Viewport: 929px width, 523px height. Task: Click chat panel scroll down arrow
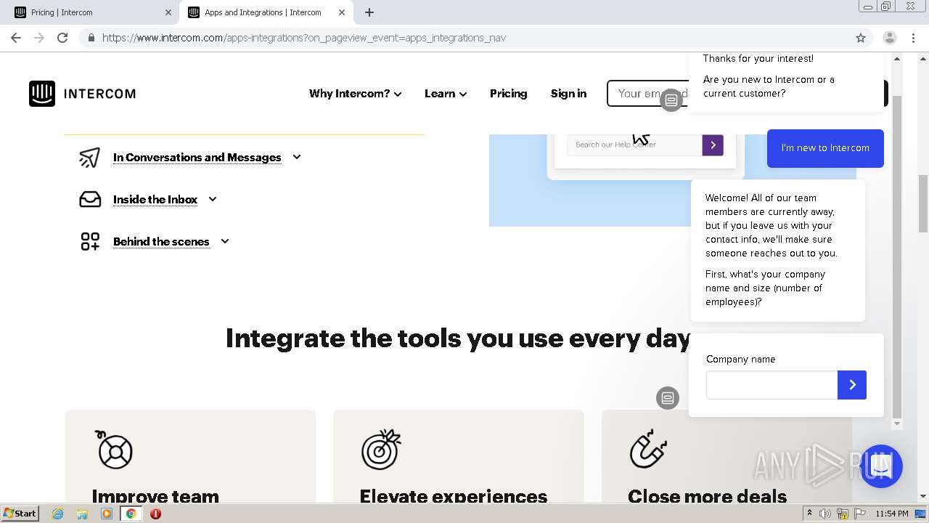pyautogui.click(x=897, y=423)
